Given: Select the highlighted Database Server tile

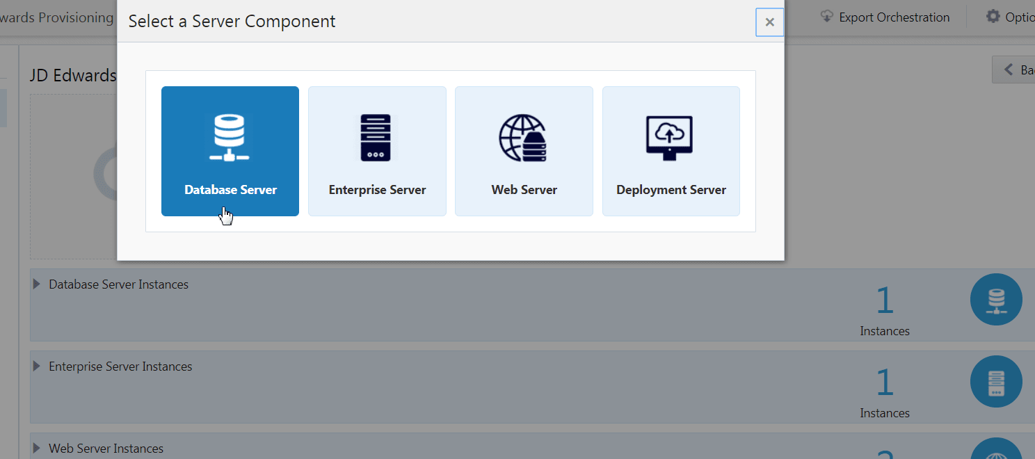Looking at the screenshot, I should pyautogui.click(x=230, y=151).
